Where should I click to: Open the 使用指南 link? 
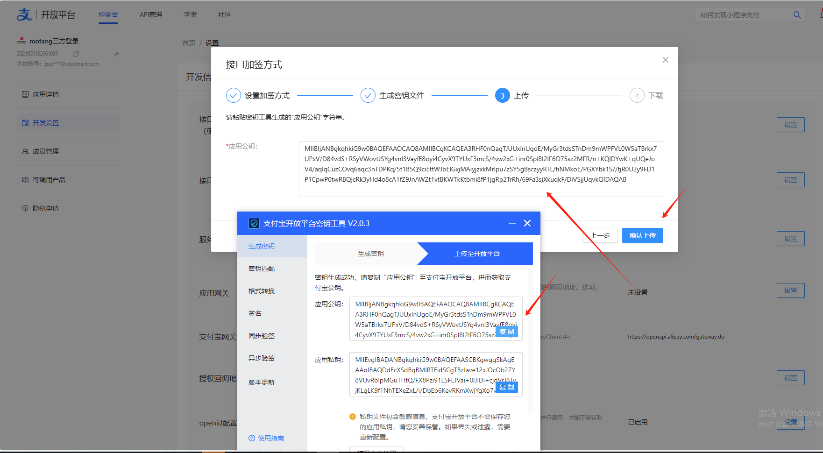(x=271, y=438)
